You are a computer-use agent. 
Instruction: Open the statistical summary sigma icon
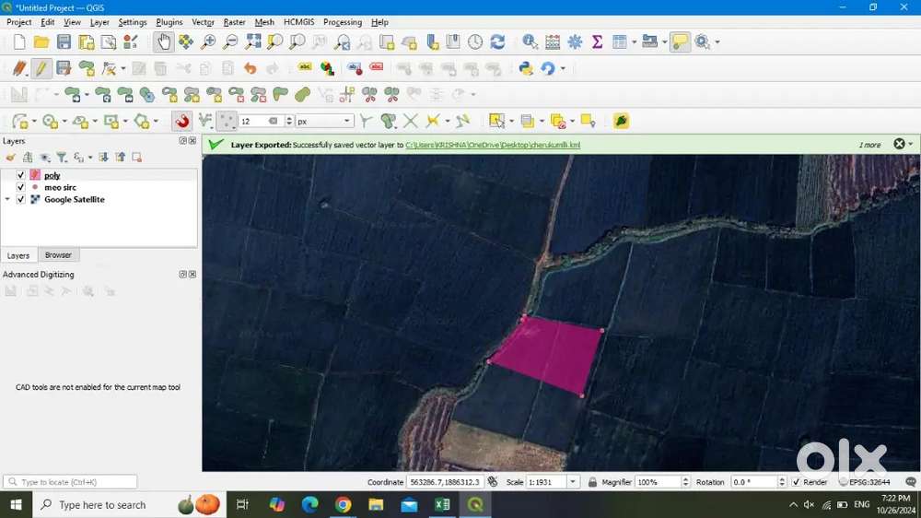pyautogui.click(x=597, y=41)
